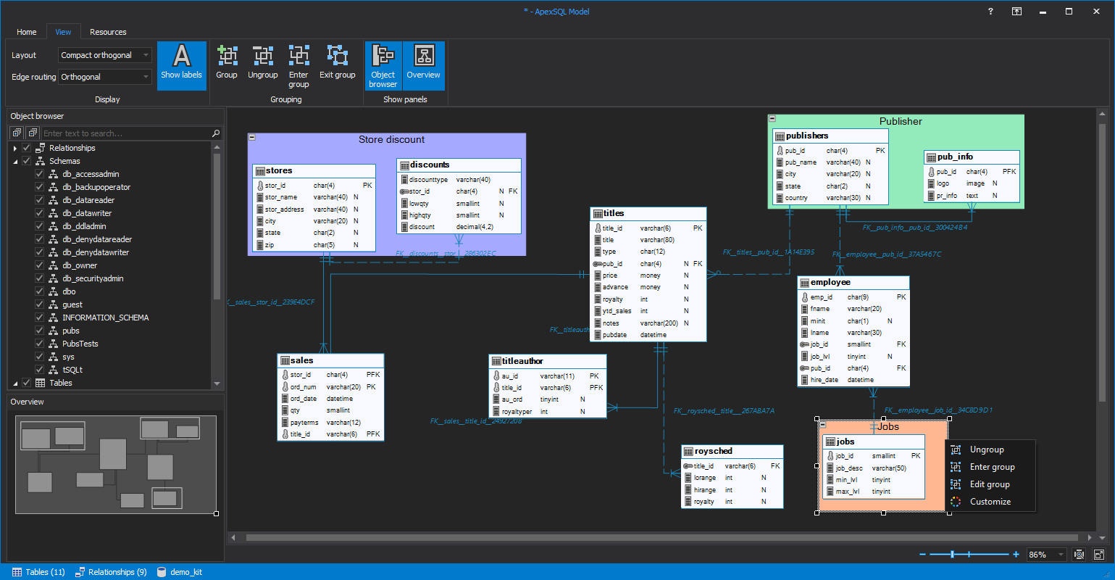
Task: Select Enter group from the context menu
Action: [x=990, y=467]
